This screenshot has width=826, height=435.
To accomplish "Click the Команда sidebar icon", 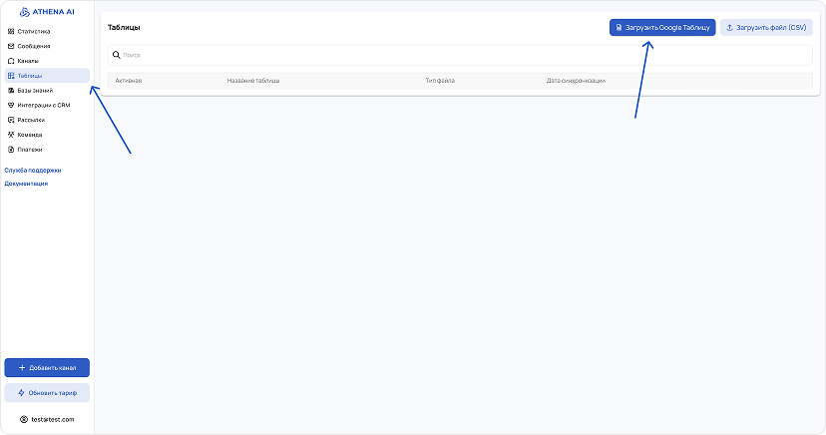I will pyautogui.click(x=11, y=135).
